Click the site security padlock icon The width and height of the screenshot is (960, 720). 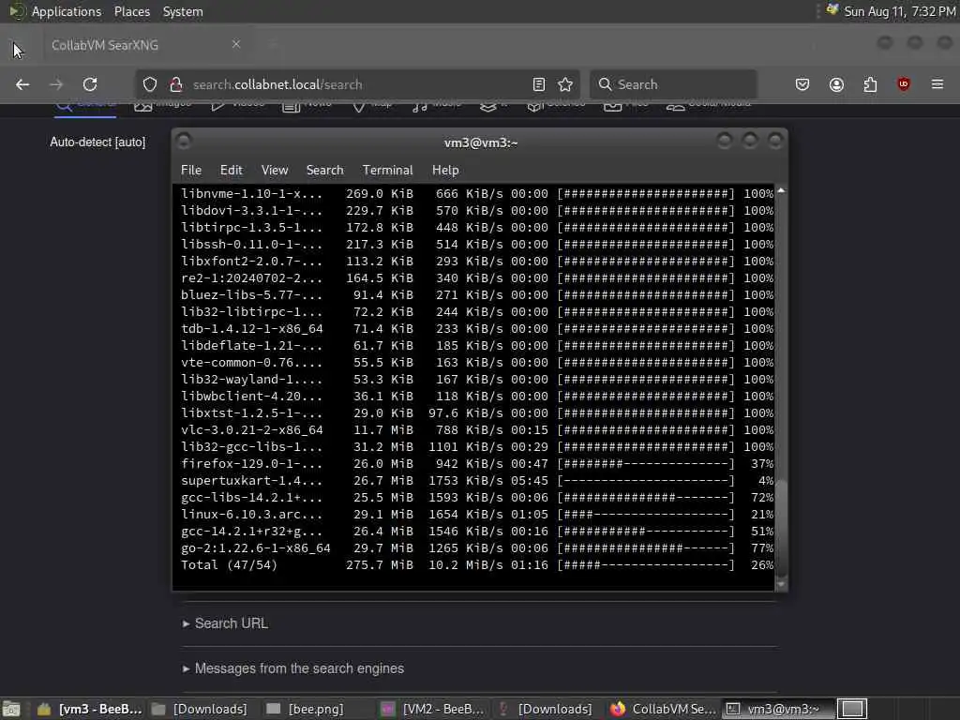pos(176,84)
